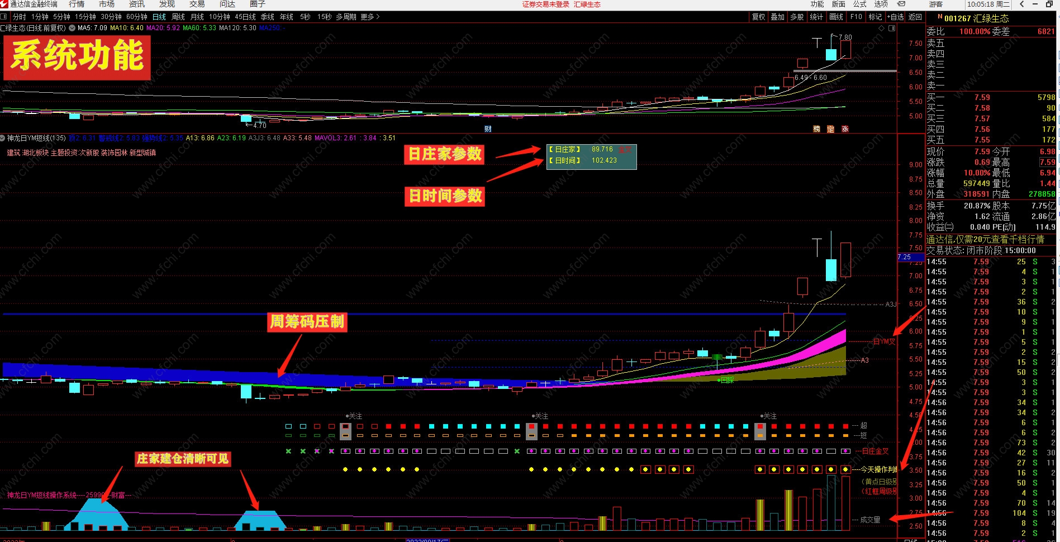
Task: Click the 标记 toolbar button
Action: [875, 17]
